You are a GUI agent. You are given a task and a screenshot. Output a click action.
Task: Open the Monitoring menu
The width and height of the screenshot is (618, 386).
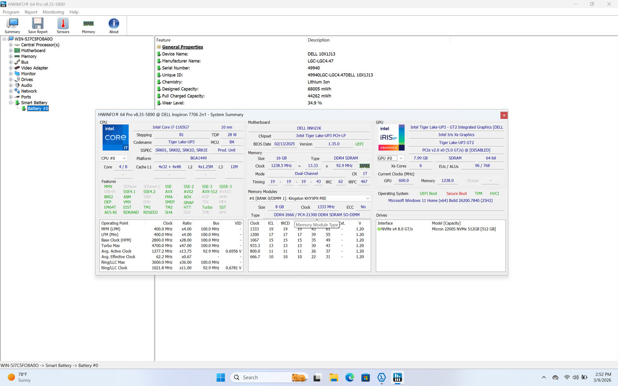point(53,12)
